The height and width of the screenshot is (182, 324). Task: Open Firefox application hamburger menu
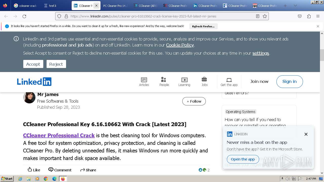(318, 16)
